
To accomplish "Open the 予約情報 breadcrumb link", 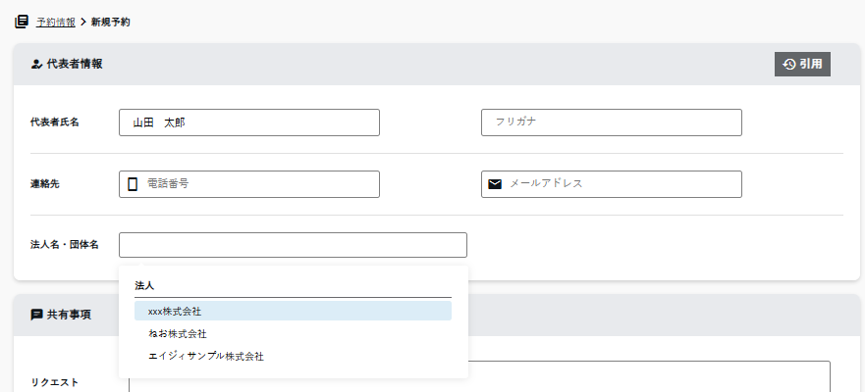I will [x=56, y=22].
